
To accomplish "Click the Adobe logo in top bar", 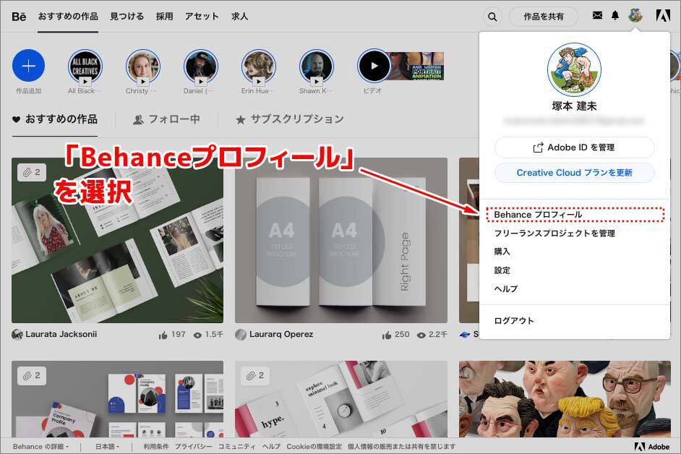I will coord(662,16).
